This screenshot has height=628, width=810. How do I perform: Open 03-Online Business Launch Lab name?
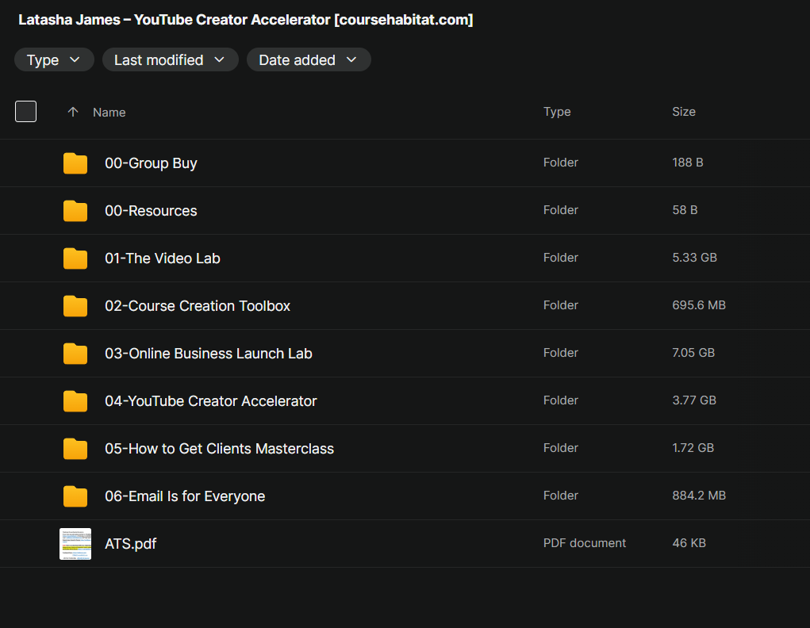pyautogui.click(x=208, y=354)
